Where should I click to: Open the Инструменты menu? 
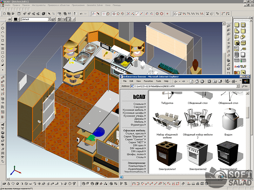point(38,5)
